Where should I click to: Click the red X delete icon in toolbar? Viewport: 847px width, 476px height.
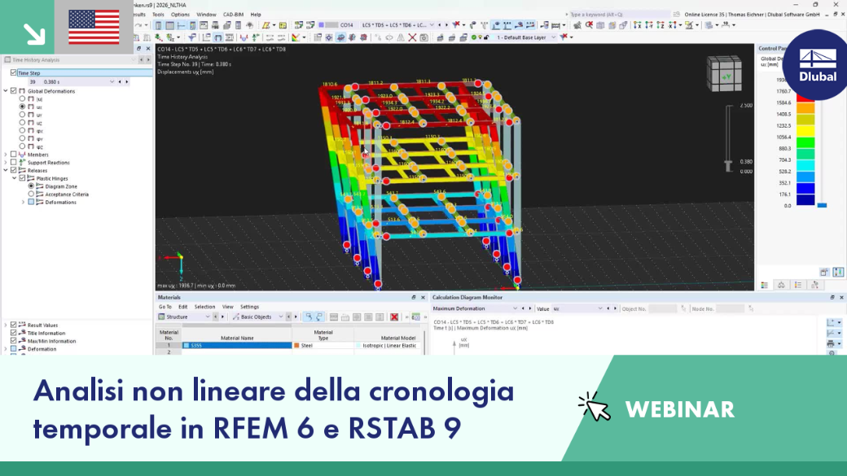coord(412,37)
